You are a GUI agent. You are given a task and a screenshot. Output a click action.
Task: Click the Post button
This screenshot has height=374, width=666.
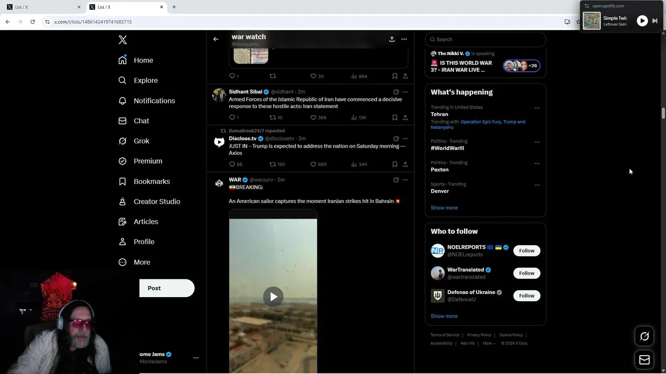(x=166, y=288)
